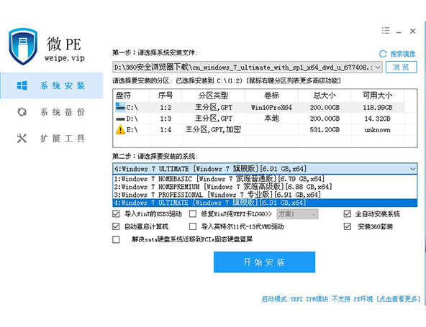Screen dimensions: 426x327
Task: Click the 开始安装 button
Action: 264,262
